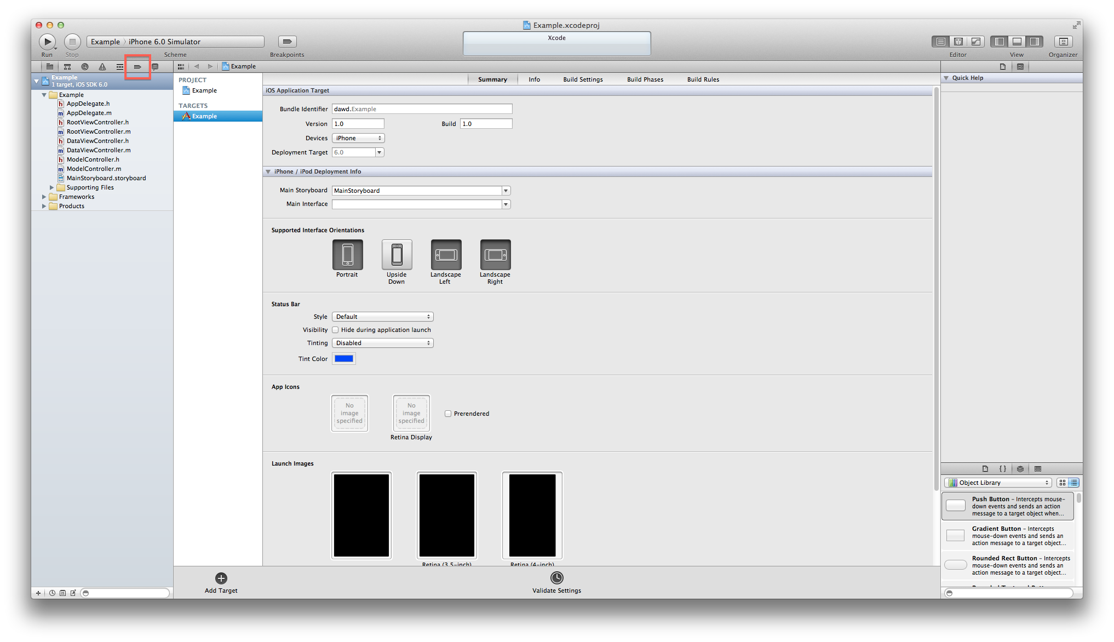Toggle Breakpoints in the toolbar
Viewport: 1114px width, 642px height.
pos(287,42)
